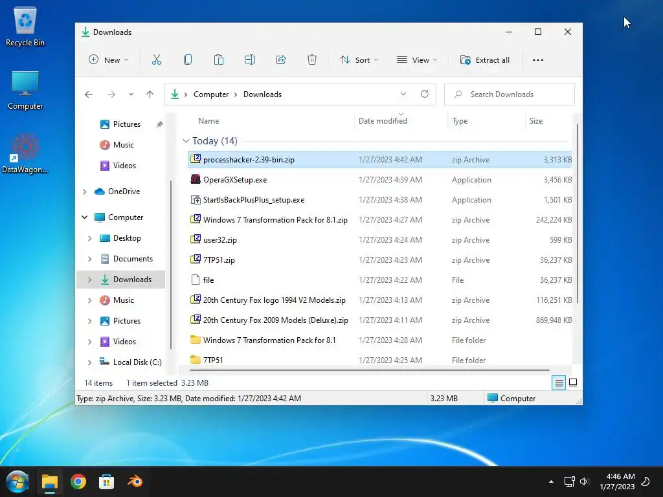Image resolution: width=663 pixels, height=497 pixels.
Task: Go up one folder level arrow
Action: tap(150, 94)
